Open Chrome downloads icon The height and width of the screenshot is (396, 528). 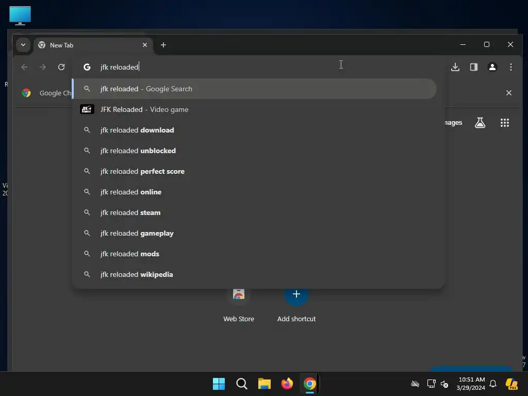pos(455,67)
